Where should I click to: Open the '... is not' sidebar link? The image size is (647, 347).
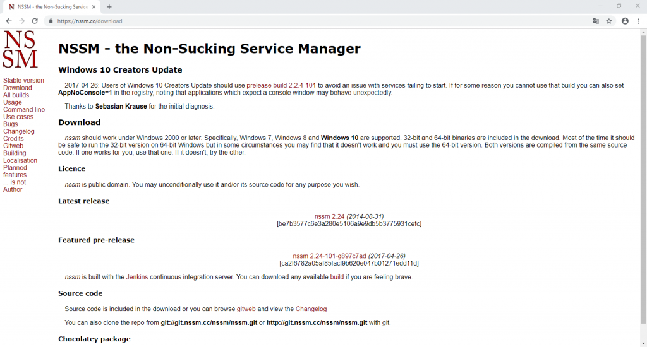(15, 182)
